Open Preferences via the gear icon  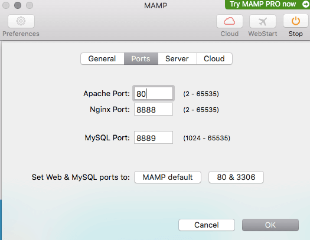21,21
